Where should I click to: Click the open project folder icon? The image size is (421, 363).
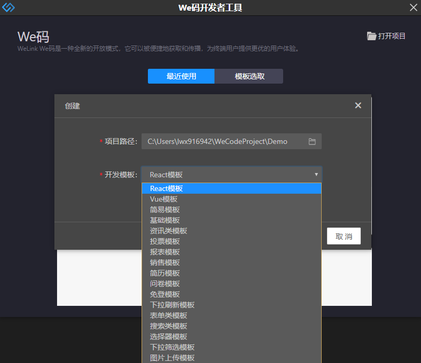pos(371,36)
